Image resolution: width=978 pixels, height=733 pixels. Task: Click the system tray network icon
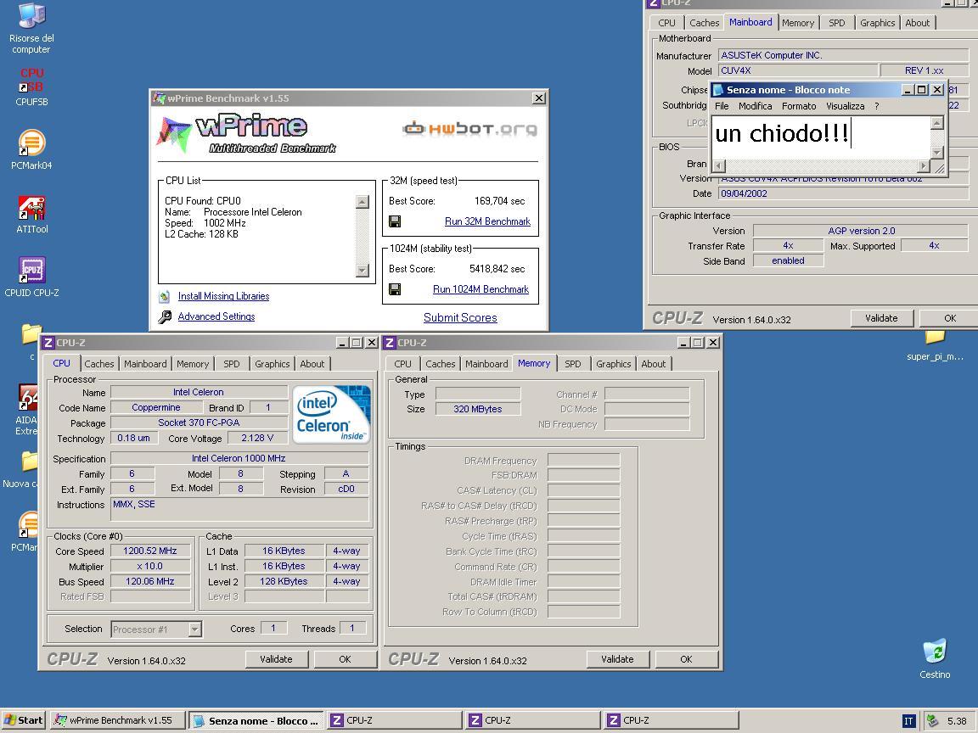[x=932, y=721]
